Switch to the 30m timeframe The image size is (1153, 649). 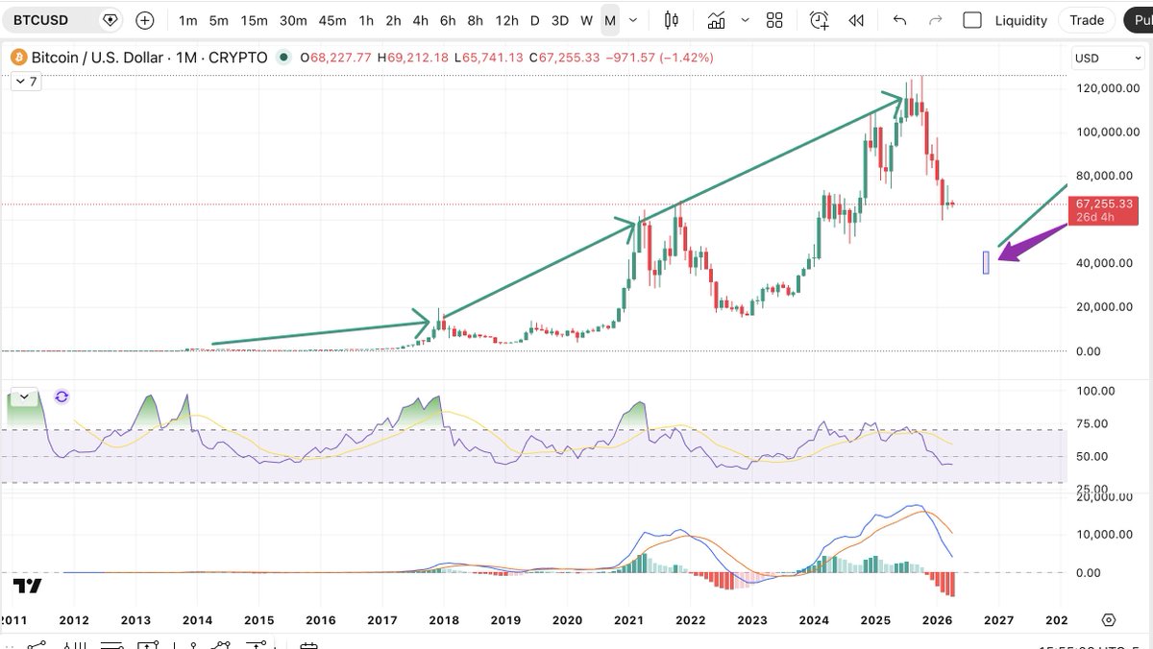(x=293, y=20)
